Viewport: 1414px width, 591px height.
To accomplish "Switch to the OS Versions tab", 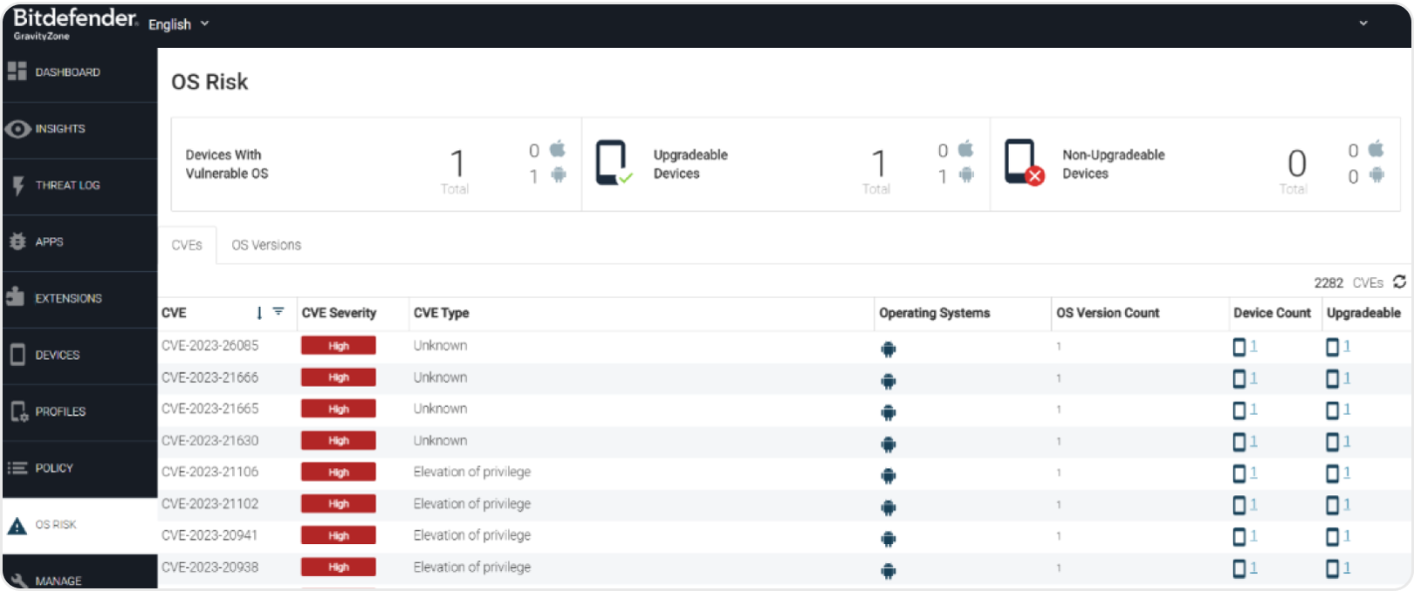I will [266, 245].
